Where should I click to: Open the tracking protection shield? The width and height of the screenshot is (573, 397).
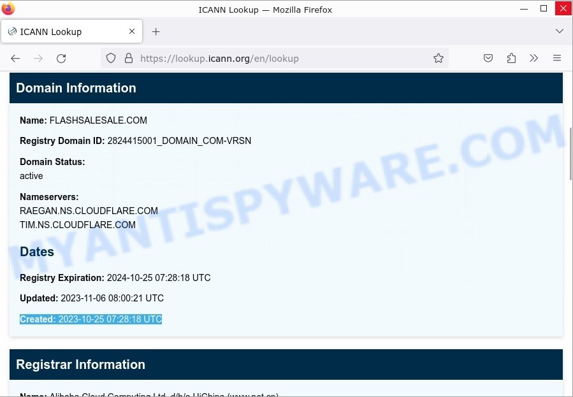pyautogui.click(x=111, y=59)
